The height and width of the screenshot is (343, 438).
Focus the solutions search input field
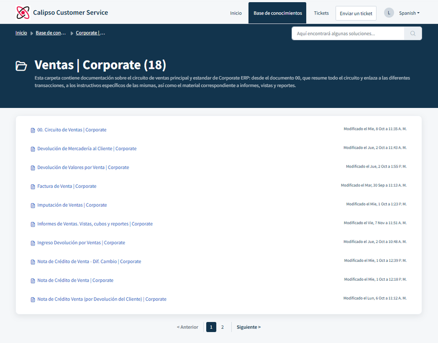348,33
